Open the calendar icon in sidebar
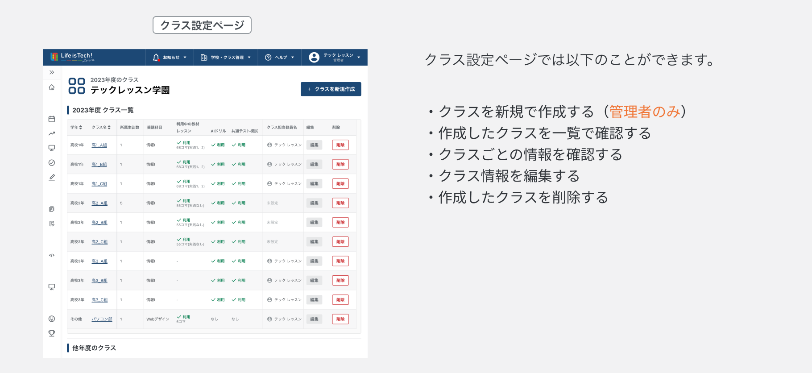Screen dimensions: 812x373 52,119
